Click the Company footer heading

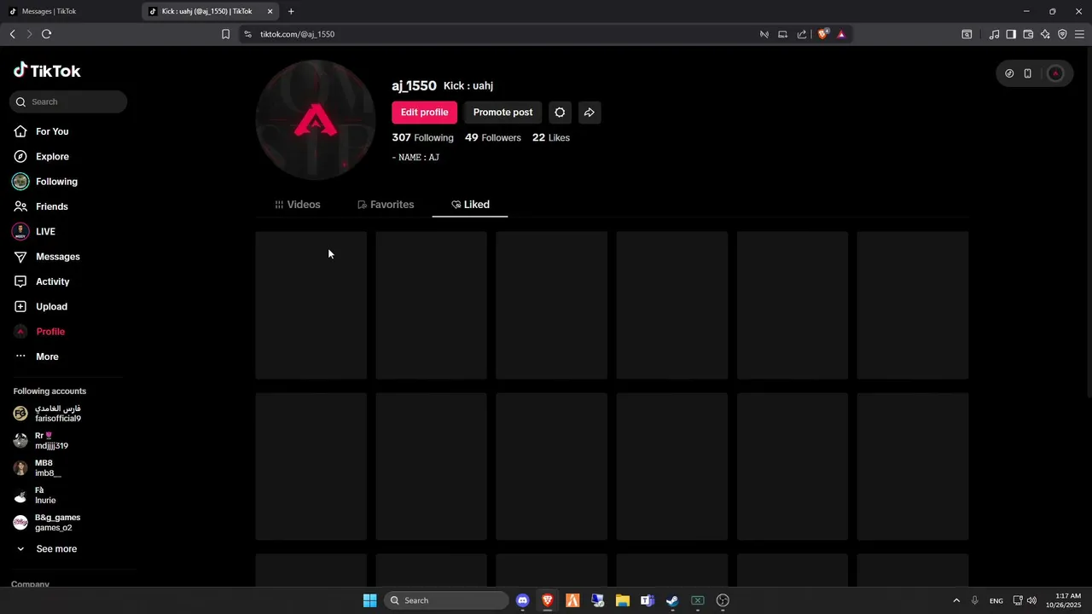[x=30, y=584]
